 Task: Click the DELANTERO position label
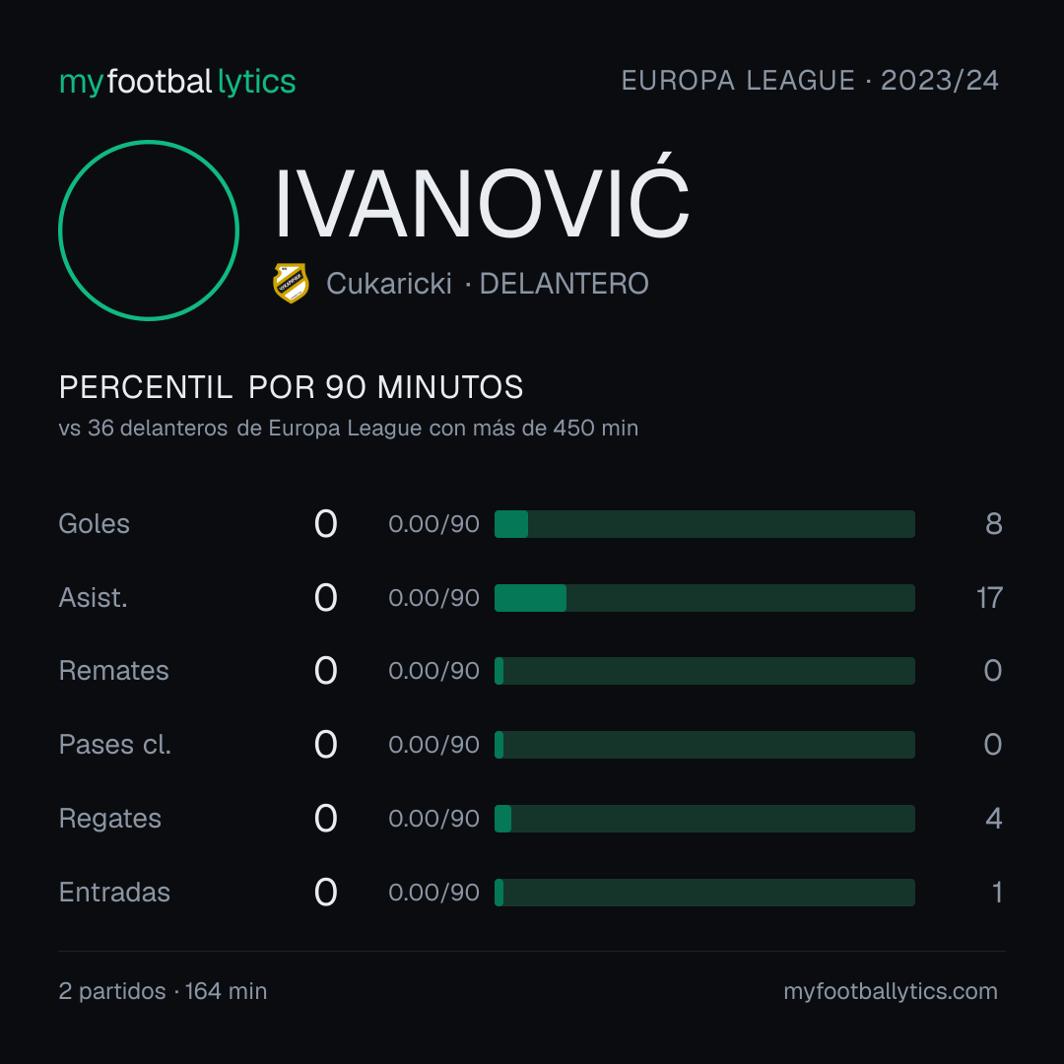pos(564,284)
